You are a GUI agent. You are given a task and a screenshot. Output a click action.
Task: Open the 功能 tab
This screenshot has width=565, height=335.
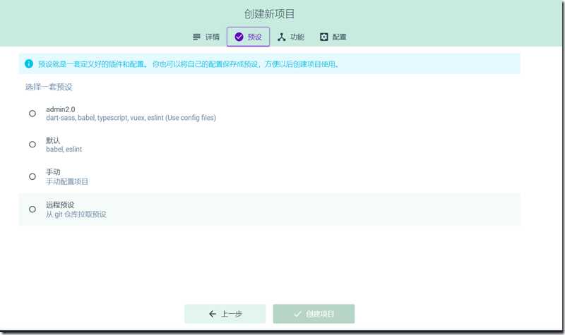pos(291,37)
